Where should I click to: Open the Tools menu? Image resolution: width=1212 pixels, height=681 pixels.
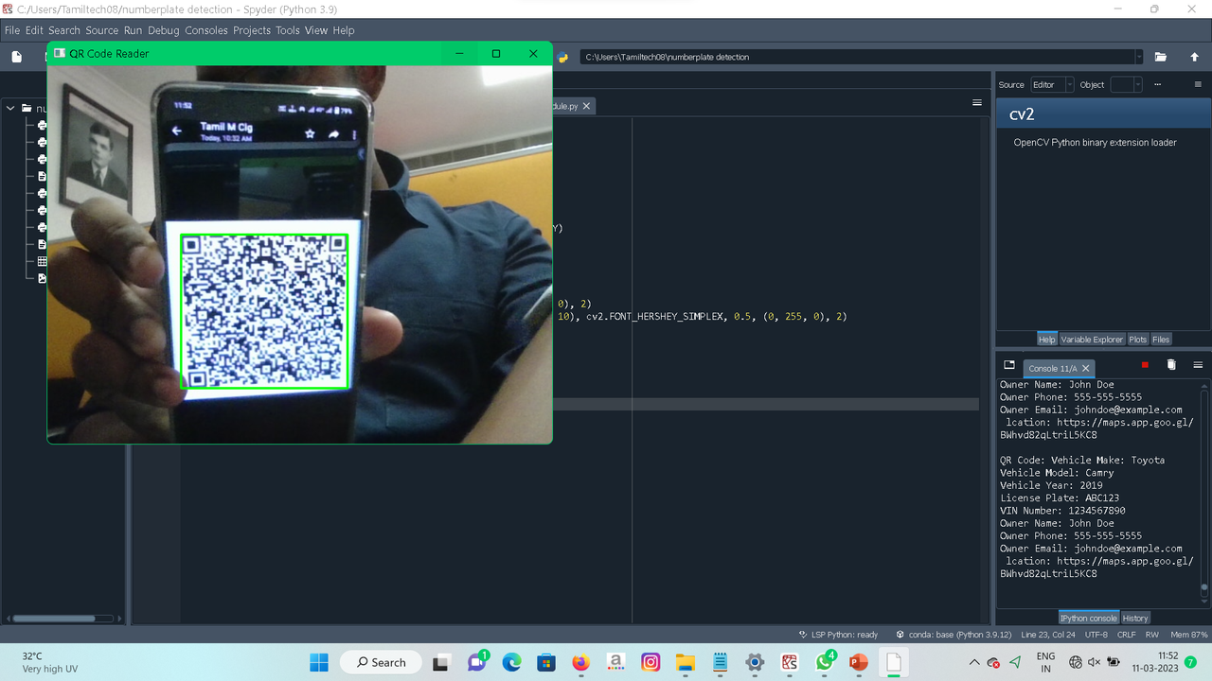click(x=288, y=30)
